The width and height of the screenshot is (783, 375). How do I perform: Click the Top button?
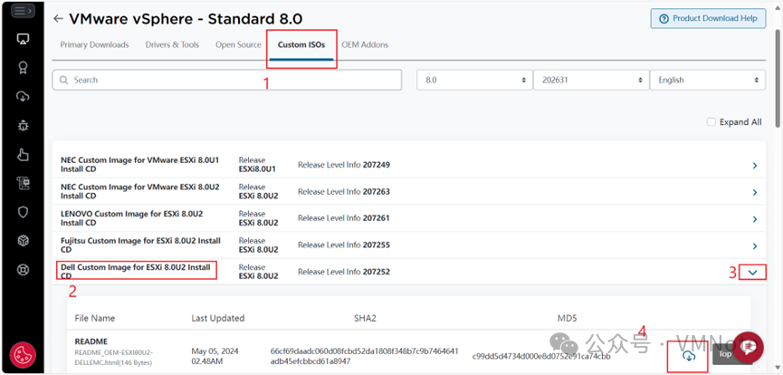pos(725,353)
